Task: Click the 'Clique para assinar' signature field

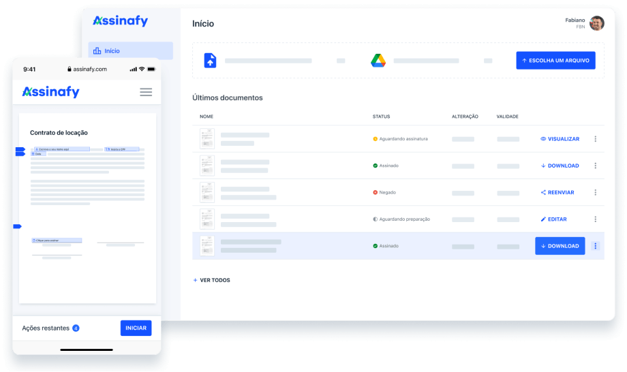Action: coord(57,241)
